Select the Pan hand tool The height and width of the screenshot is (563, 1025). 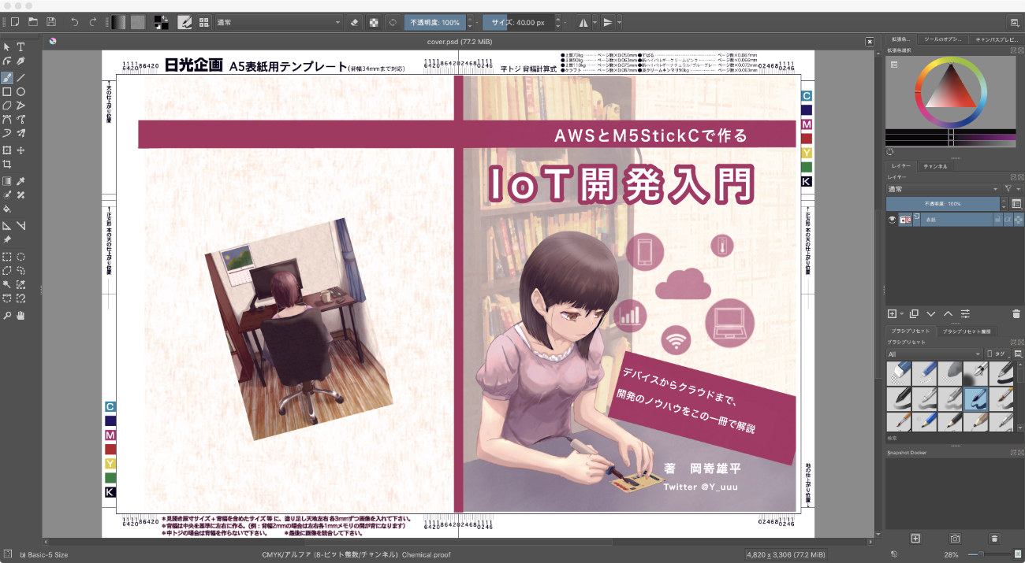tap(21, 316)
